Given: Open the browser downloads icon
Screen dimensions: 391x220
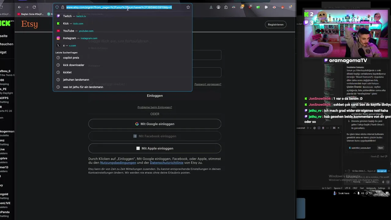Looking at the screenshot, I should click(x=211, y=7).
